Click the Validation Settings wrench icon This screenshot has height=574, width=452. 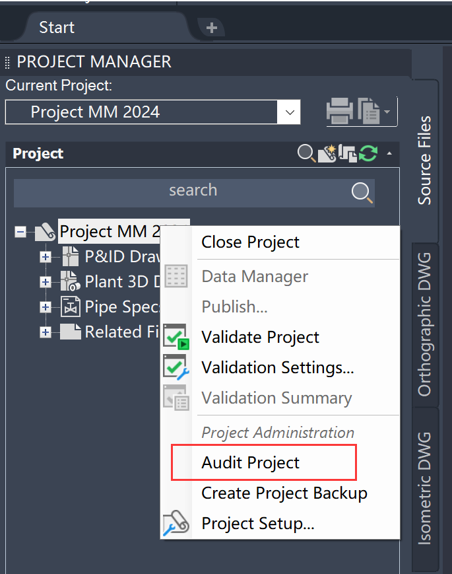tap(176, 367)
